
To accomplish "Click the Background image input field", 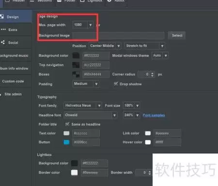I will click(118, 35).
